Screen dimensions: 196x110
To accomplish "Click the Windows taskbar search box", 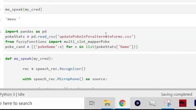I will [42, 103].
